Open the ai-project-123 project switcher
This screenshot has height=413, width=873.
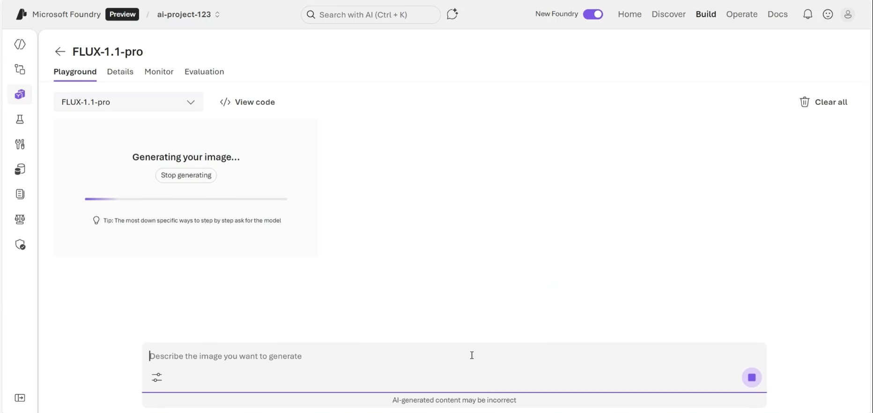click(188, 15)
